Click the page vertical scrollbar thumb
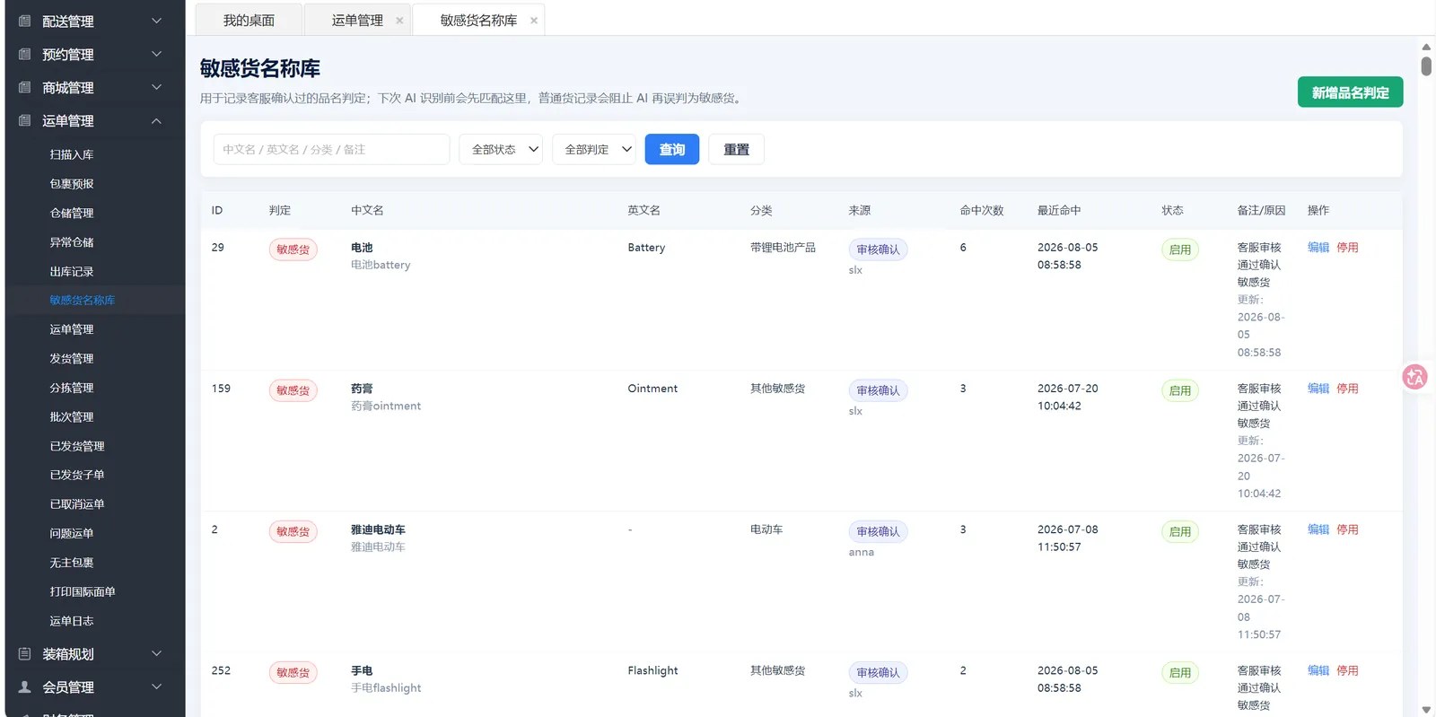1436x717 pixels. 1426,66
